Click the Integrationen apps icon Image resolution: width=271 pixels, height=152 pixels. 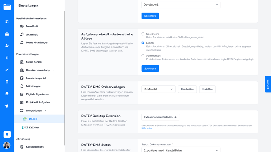(x=22, y=110)
